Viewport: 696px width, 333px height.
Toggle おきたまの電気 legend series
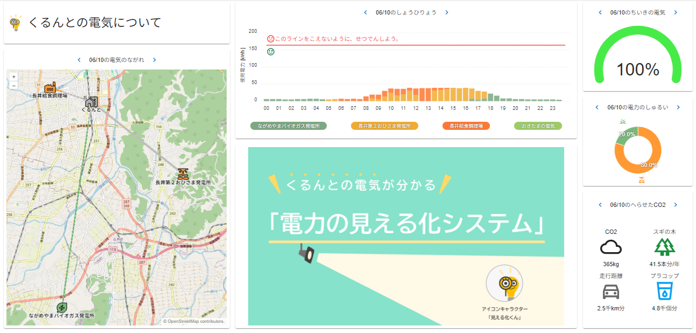point(538,126)
